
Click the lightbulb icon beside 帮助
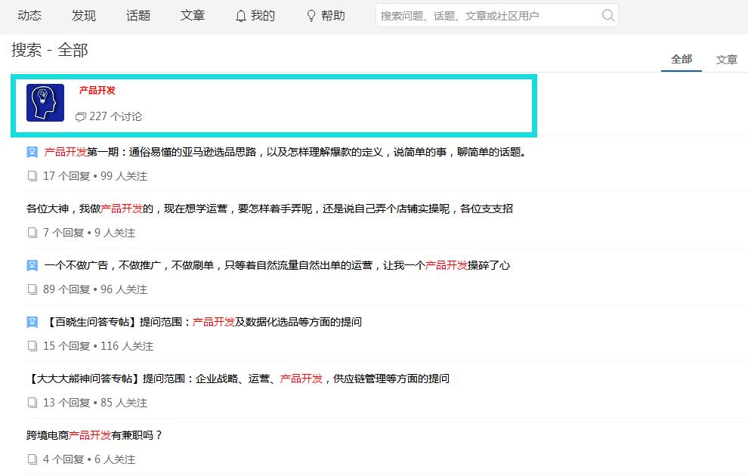point(311,16)
